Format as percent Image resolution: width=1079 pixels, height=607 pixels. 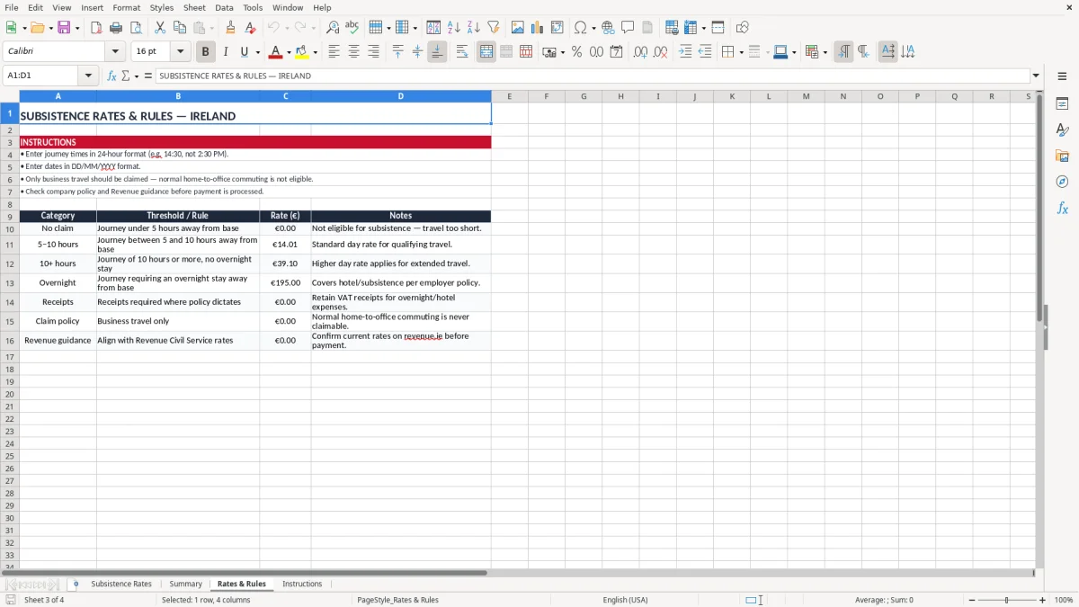tap(576, 52)
